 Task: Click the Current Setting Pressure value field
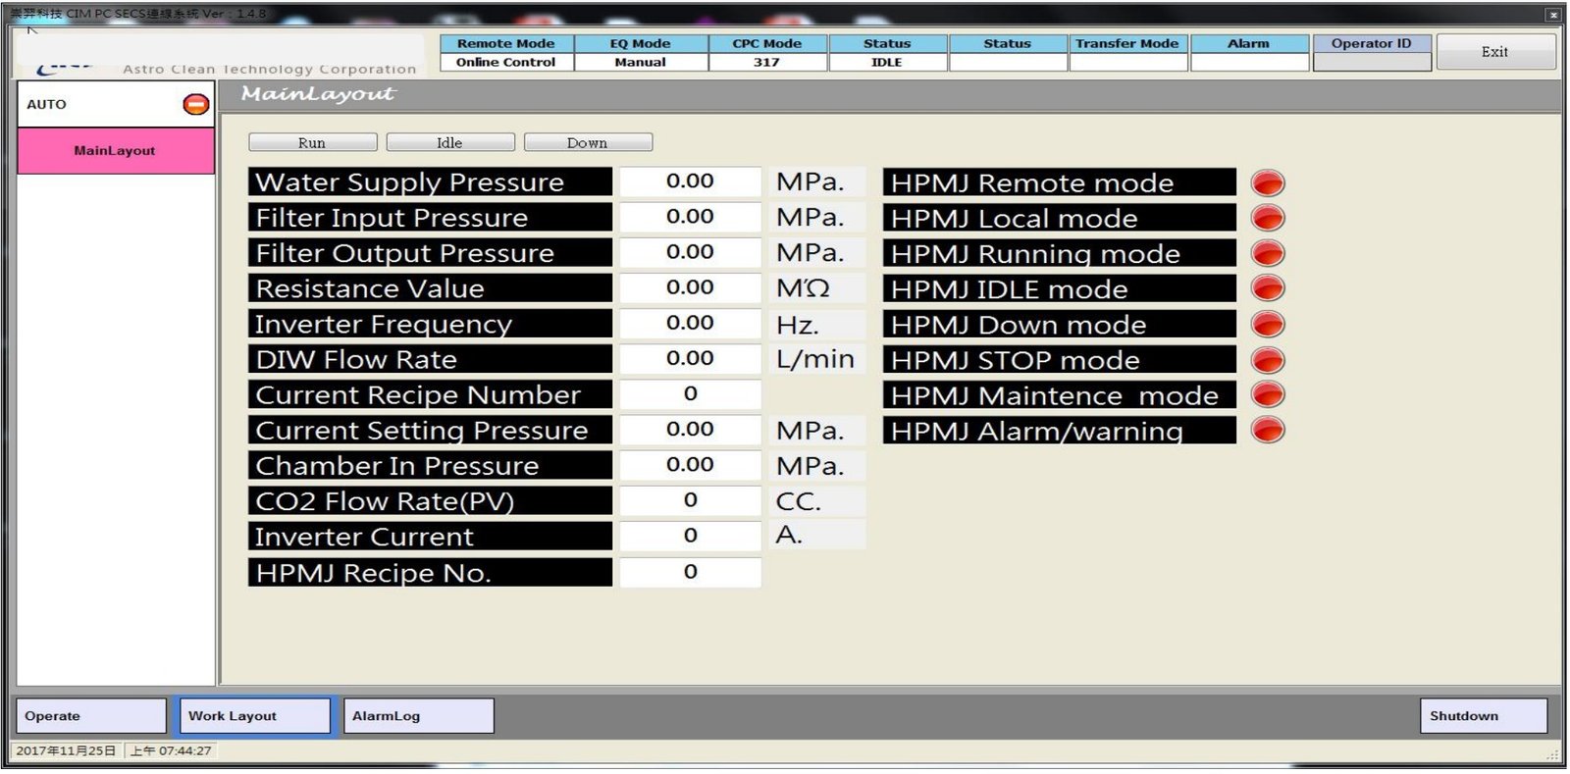[691, 430]
